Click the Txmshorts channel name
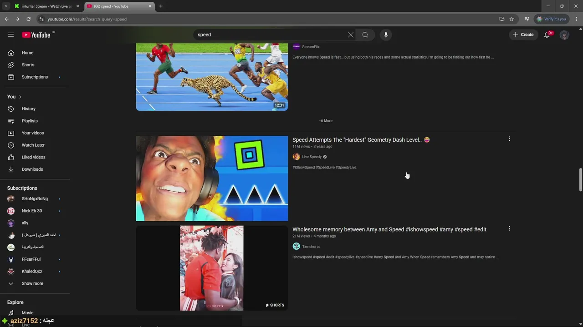This screenshot has height=327, width=583. pyautogui.click(x=311, y=247)
